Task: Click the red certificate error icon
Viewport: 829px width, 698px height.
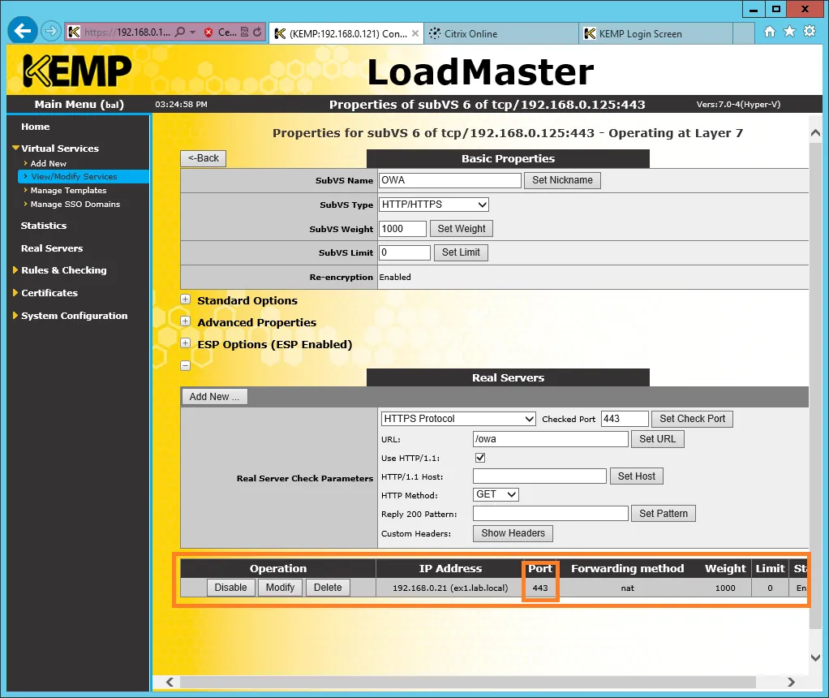Action: pyautogui.click(x=208, y=32)
